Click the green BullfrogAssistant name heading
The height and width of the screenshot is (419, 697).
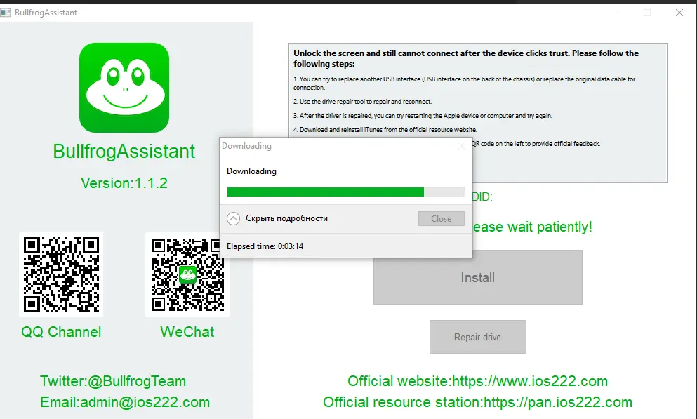pos(124,151)
